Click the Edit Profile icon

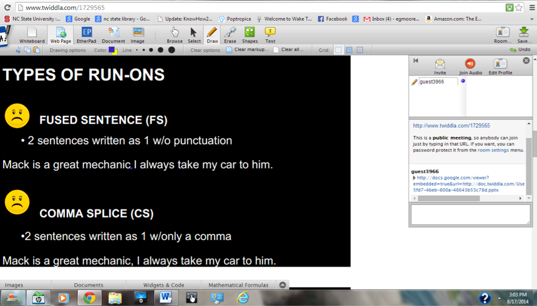coord(500,66)
